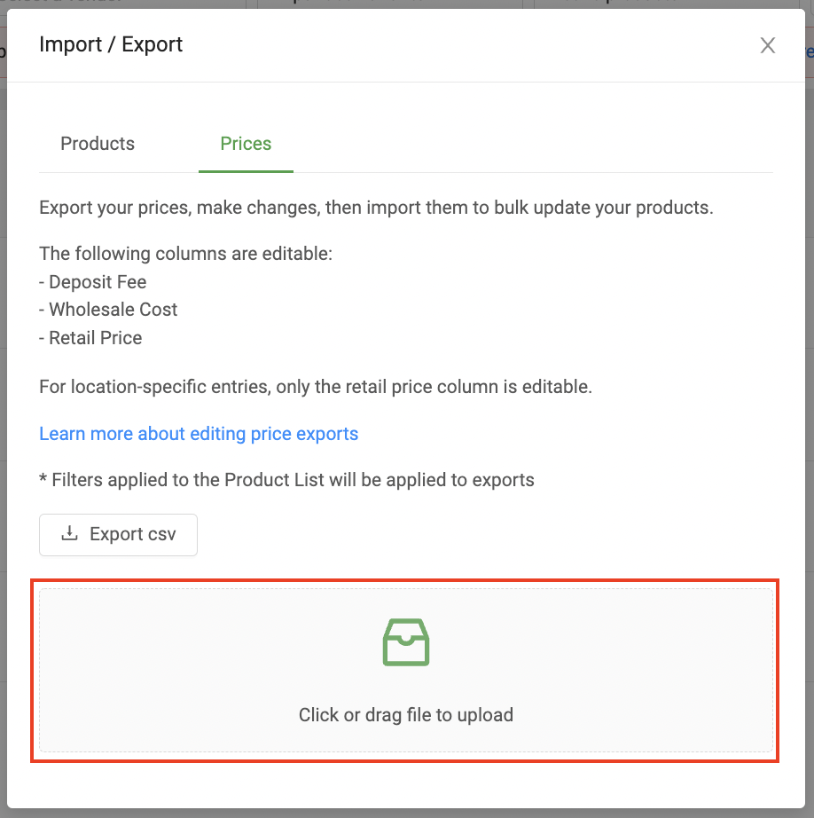Click the location-specific entries note
This screenshot has height=818, width=814.
315,387
